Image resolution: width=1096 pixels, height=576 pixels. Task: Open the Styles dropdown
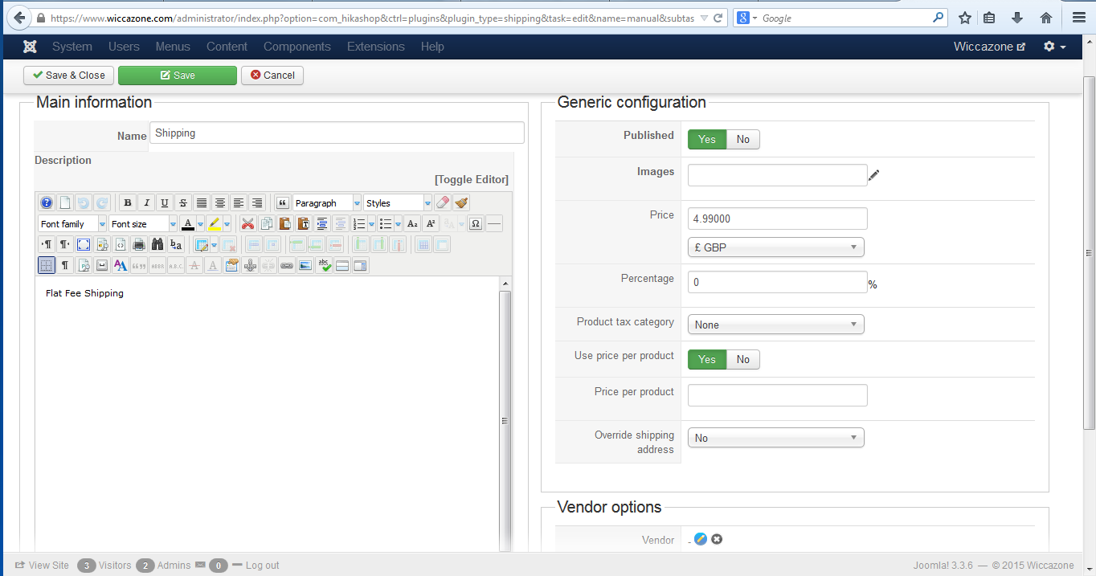[x=398, y=203]
